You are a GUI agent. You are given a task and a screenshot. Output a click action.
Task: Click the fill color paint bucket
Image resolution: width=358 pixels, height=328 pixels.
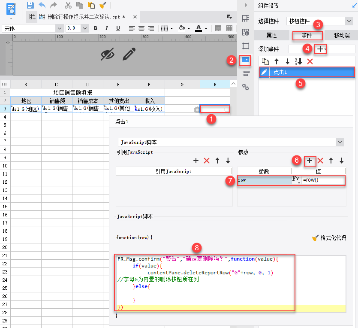[182, 28]
